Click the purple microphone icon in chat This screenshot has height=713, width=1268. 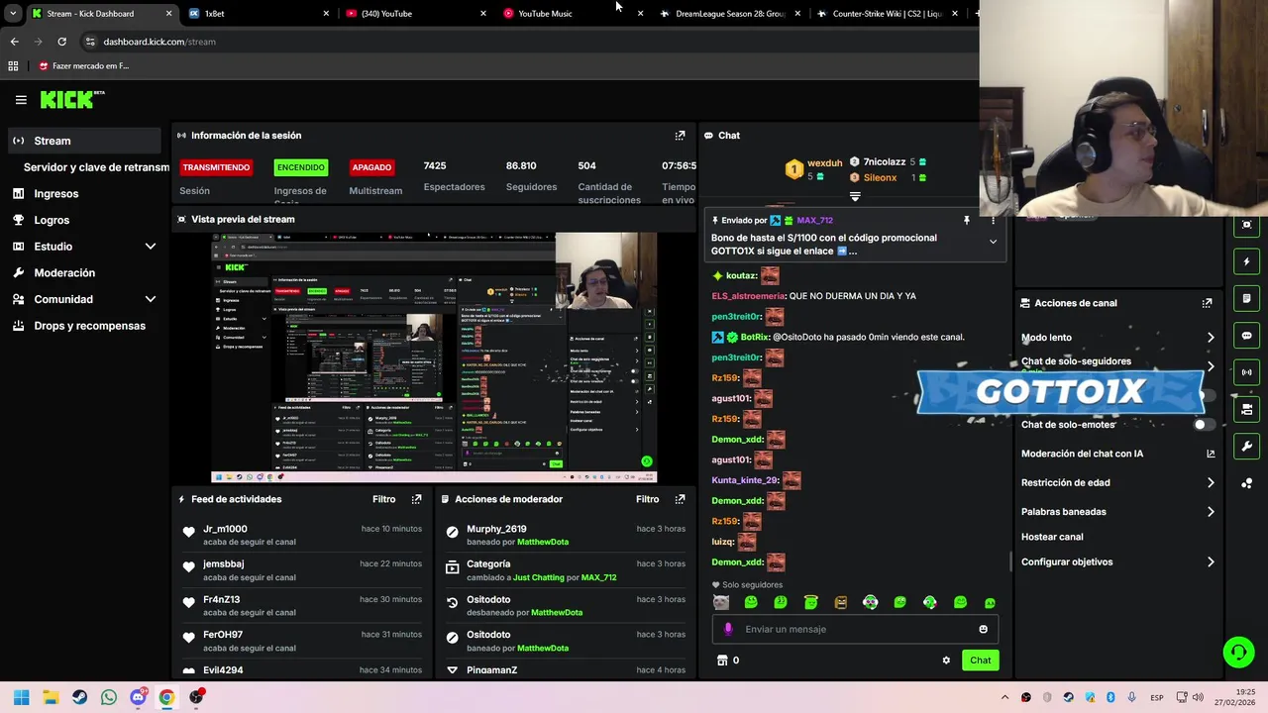728,629
